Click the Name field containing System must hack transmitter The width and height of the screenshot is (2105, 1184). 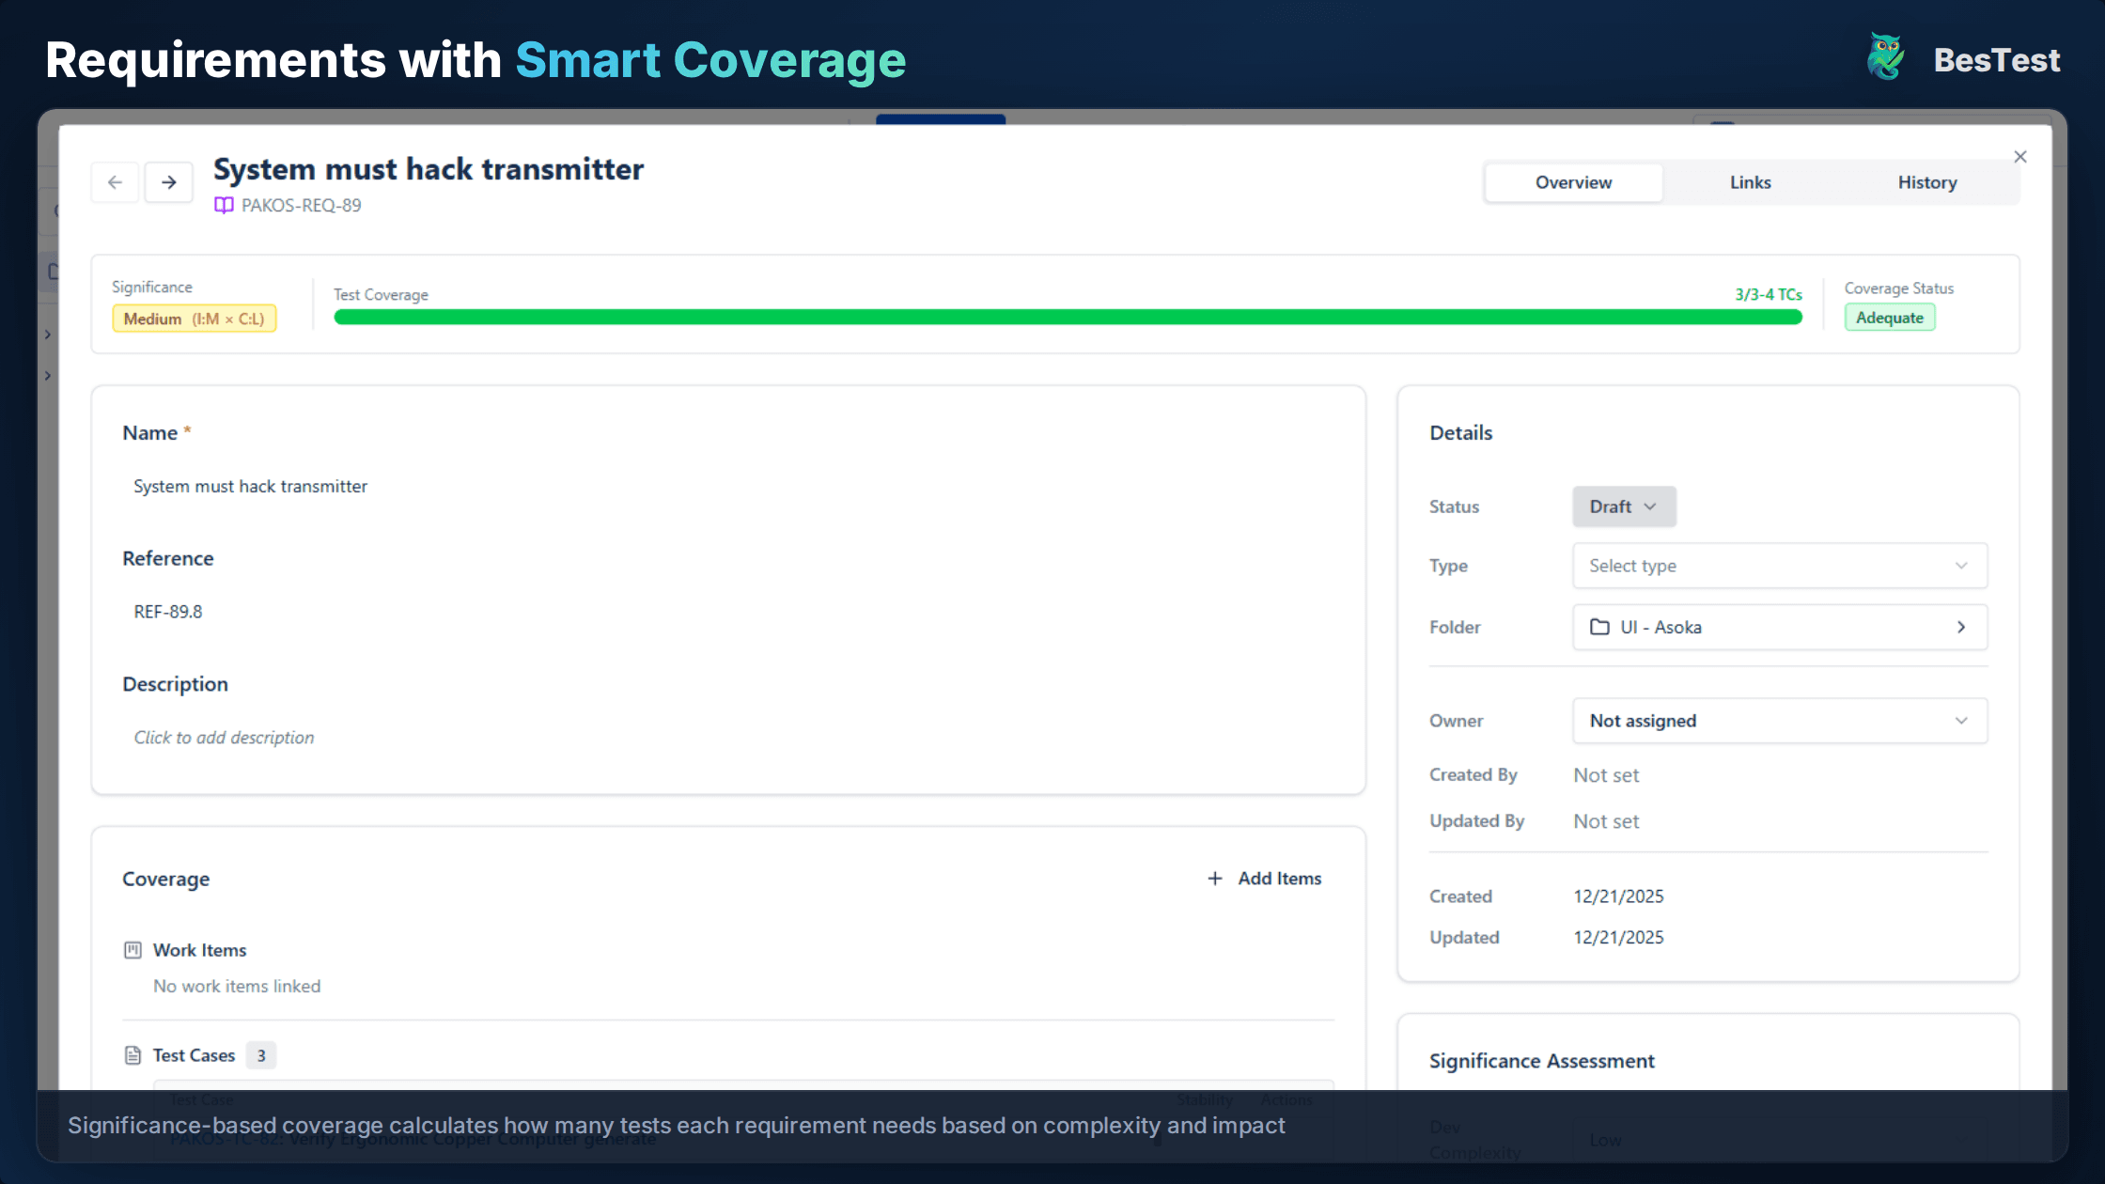coord(249,486)
